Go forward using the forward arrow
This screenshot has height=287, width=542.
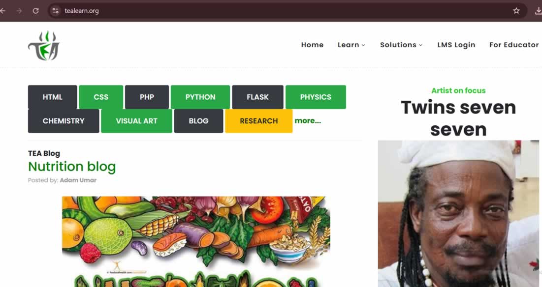[x=19, y=11]
